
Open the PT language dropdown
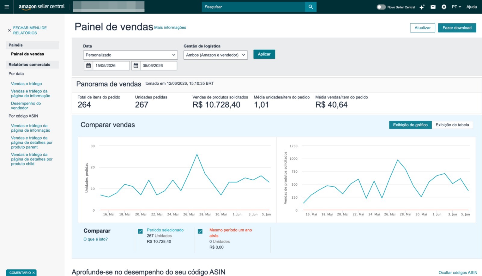pyautogui.click(x=456, y=7)
